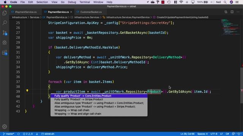Screen dimensions: 243x136
Task: Select Alias ambiguous type using Core.Entities.Product
Action: tap(99, 103)
